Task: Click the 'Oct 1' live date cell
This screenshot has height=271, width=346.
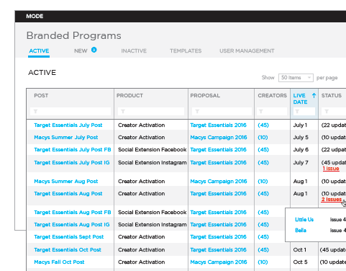Action: (x=299, y=250)
